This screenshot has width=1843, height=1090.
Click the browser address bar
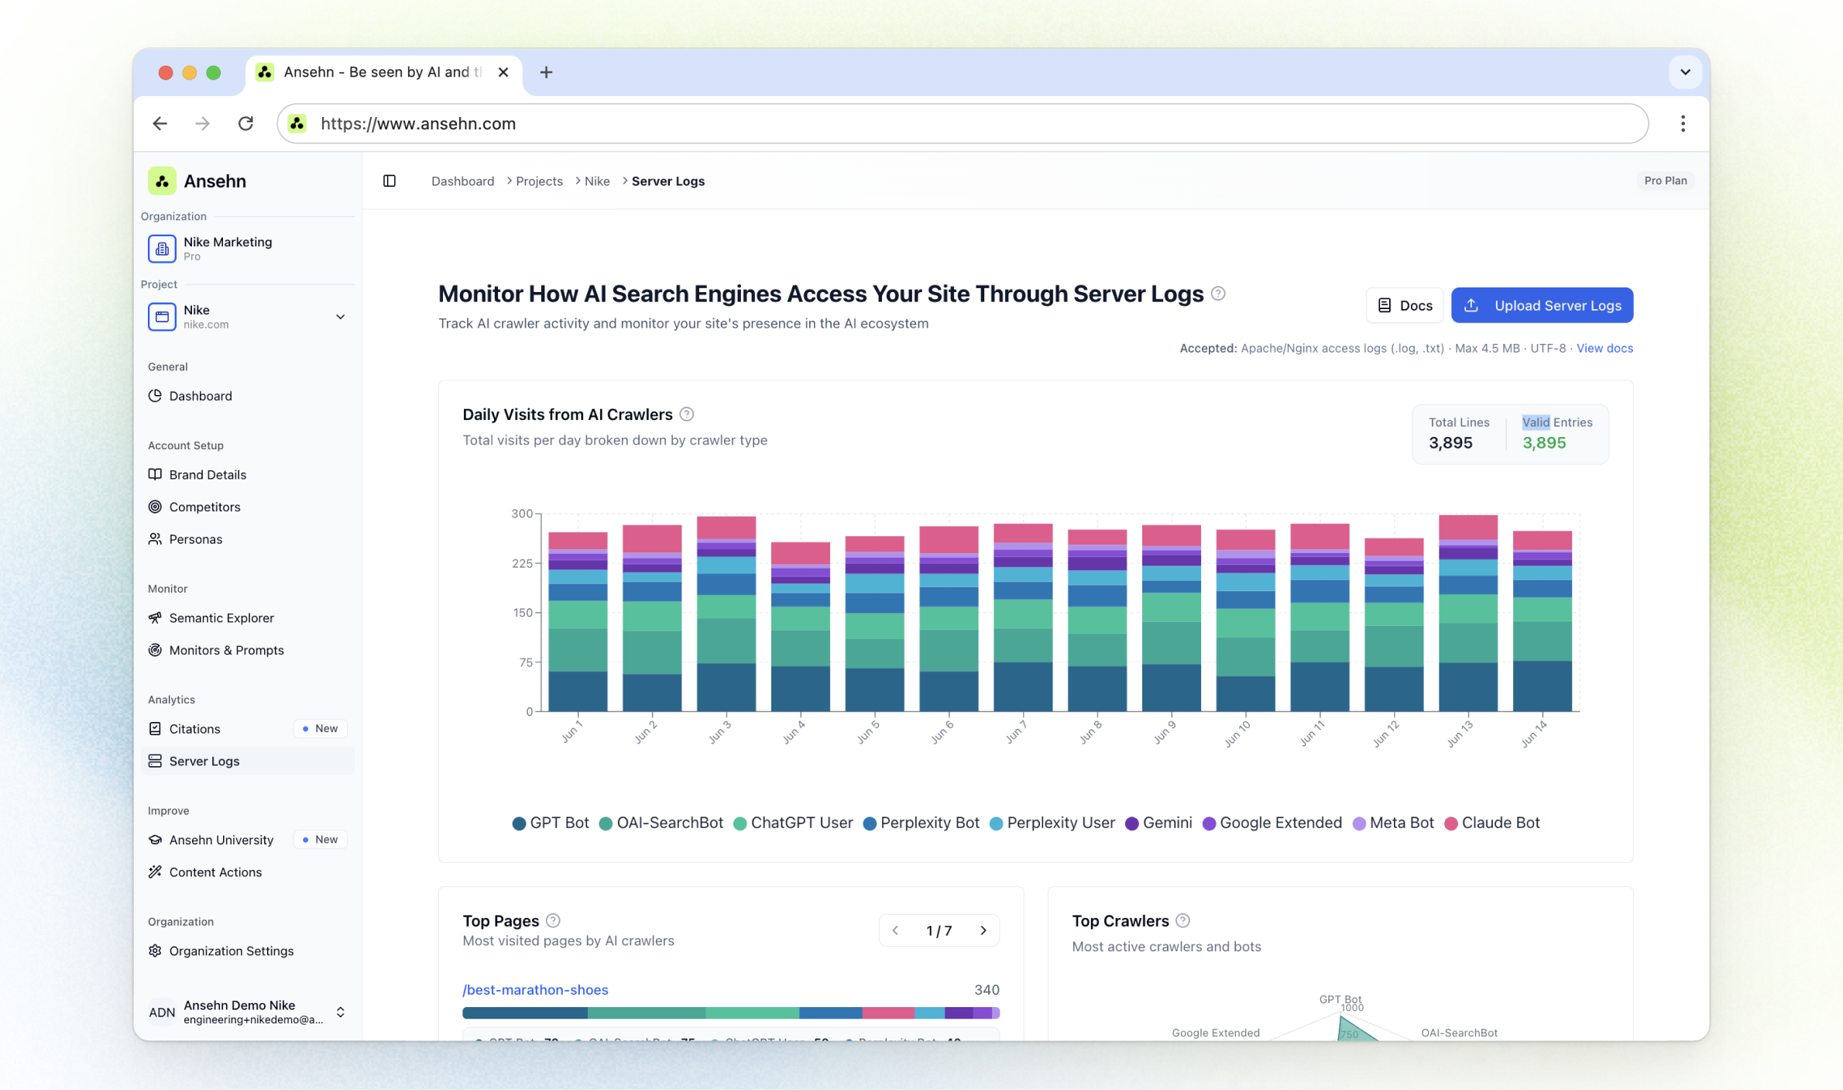tap(960, 123)
